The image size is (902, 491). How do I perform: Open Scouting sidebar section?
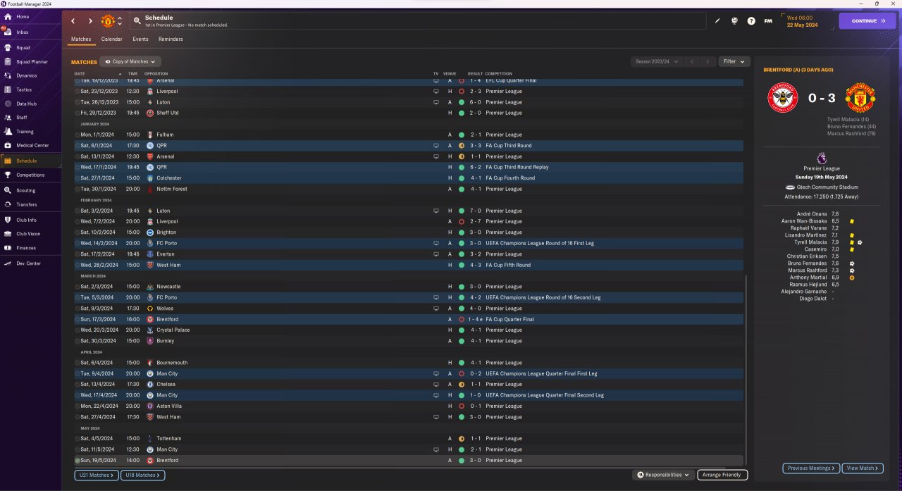[x=26, y=190]
